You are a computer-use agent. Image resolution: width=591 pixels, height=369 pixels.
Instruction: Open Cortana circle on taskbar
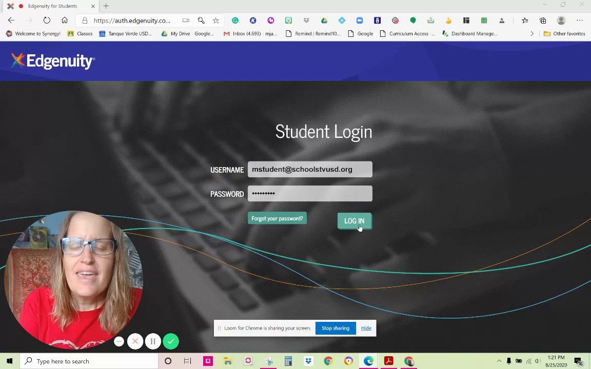coord(168,361)
